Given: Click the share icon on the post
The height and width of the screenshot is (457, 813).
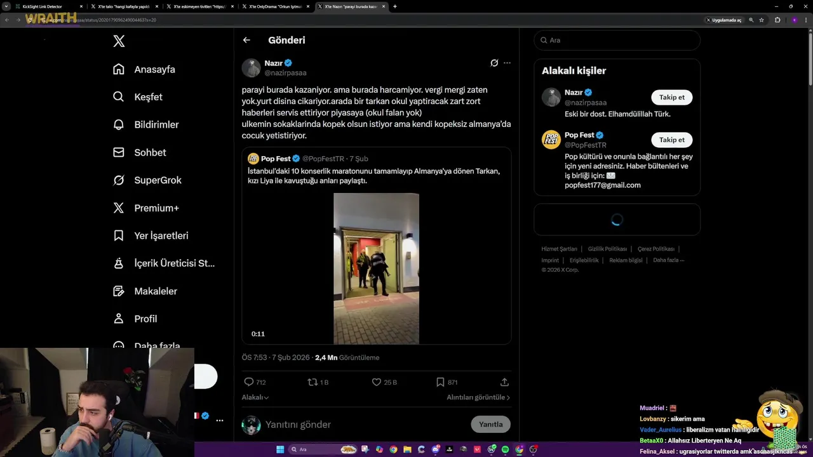Looking at the screenshot, I should click(x=504, y=382).
